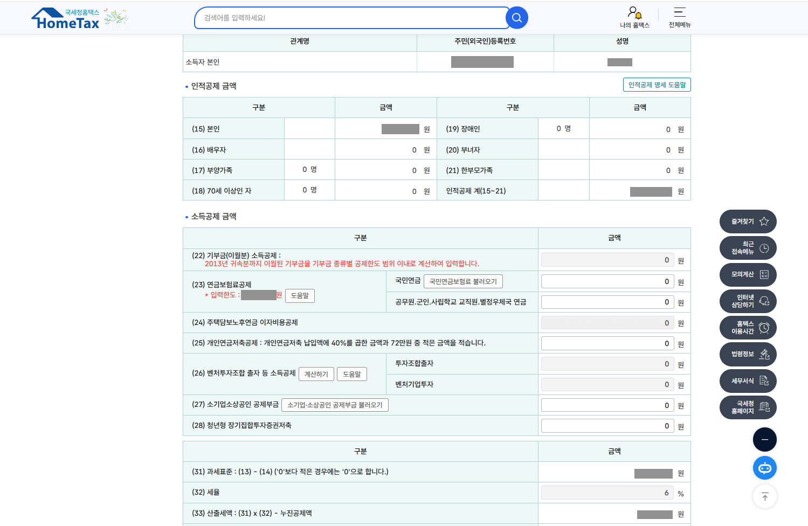Click the scroll-to-top arrow button
The image size is (808, 526).
pos(764,496)
